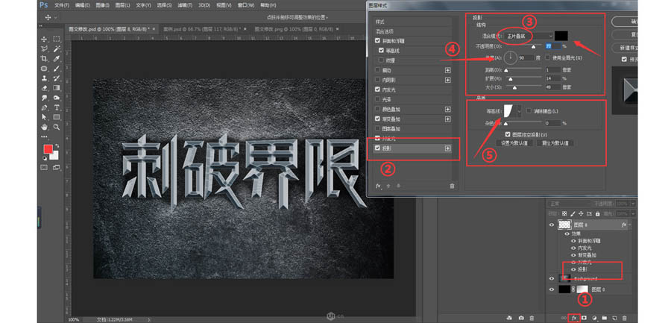Select the Lasso tool

pyautogui.click(x=44, y=48)
